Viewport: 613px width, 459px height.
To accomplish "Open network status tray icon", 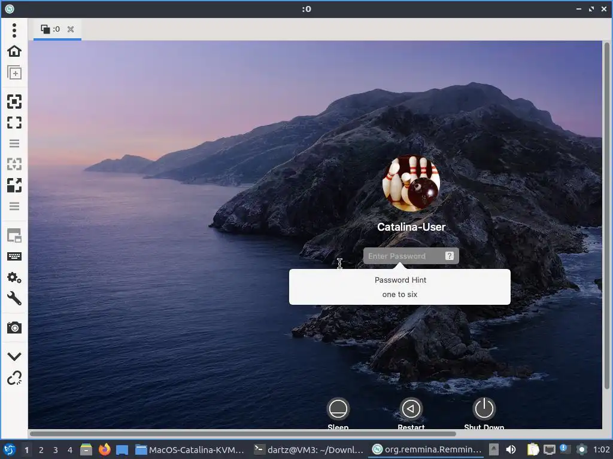I will click(x=550, y=449).
